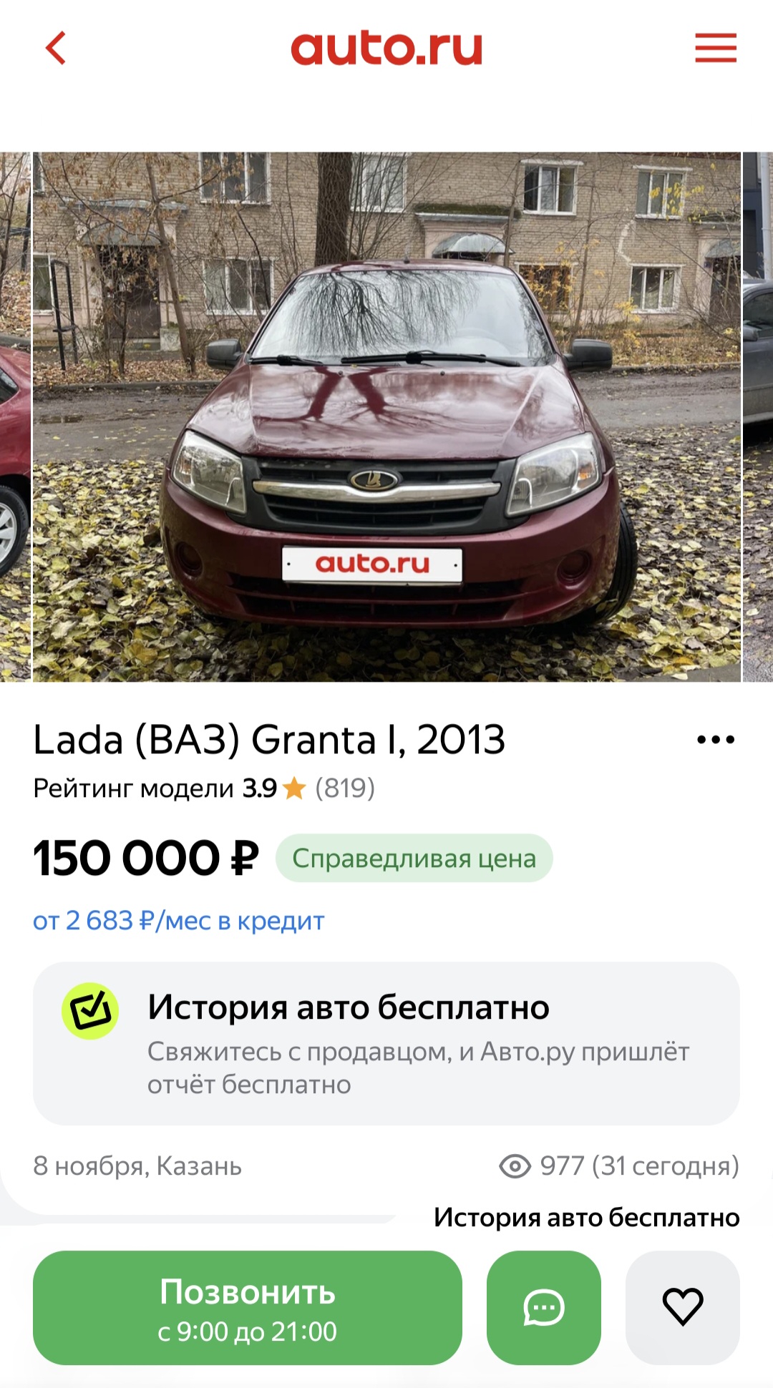
Task: Open model rating reviews (819)
Action: tap(345, 788)
